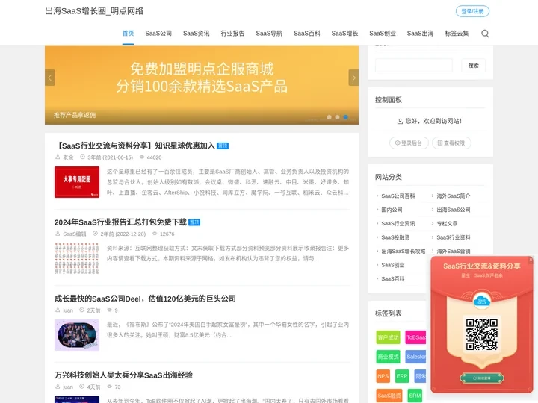
Task: Open article 万兴科技创始人吴太兵分享SaaS出海经验
Action: point(123,375)
